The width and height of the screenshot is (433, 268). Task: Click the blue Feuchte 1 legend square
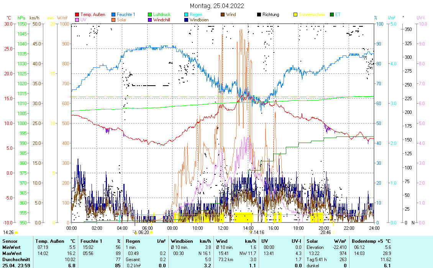pos(114,15)
